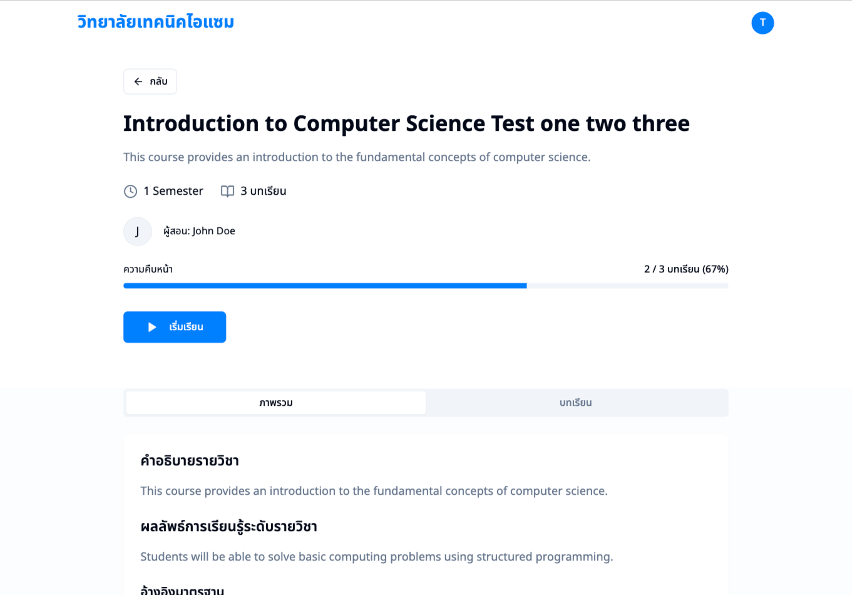The image size is (852, 595).
Task: Click the ผลลัพธ์การเรียนรู้ระดับรายวิชา heading
Action: pyautogui.click(x=228, y=527)
